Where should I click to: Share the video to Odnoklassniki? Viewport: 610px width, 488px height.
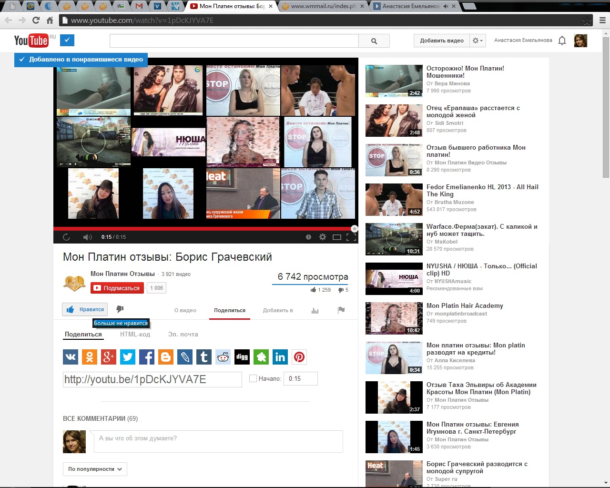(90, 357)
